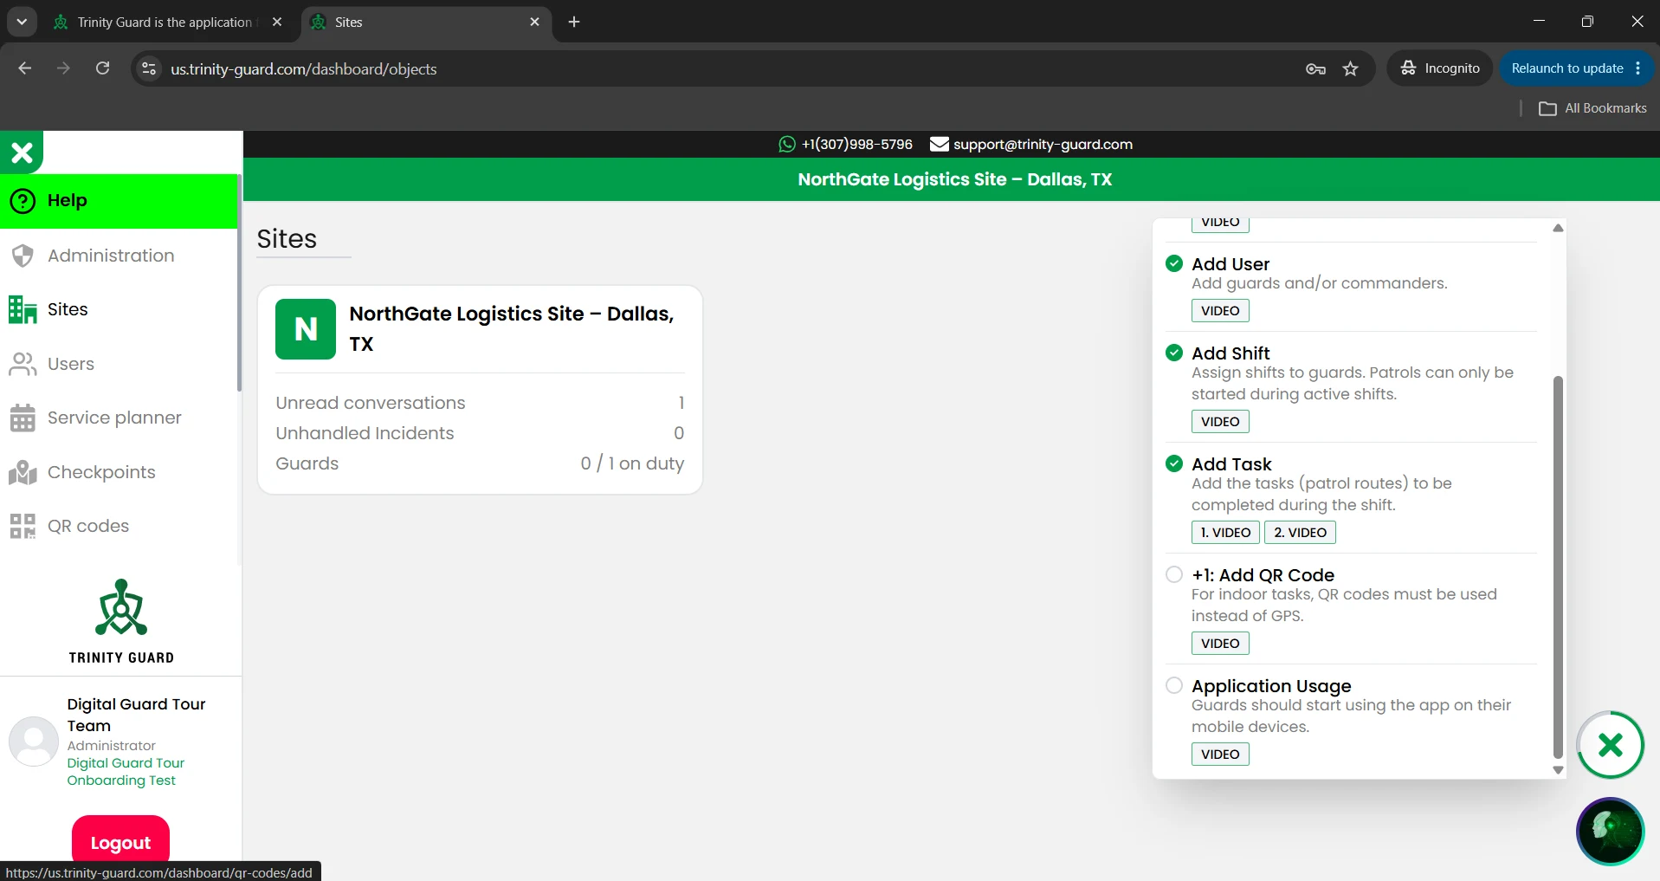1660x881 pixels.
Task: Click the checklist panel scrollbar thumb
Action: point(1558,567)
